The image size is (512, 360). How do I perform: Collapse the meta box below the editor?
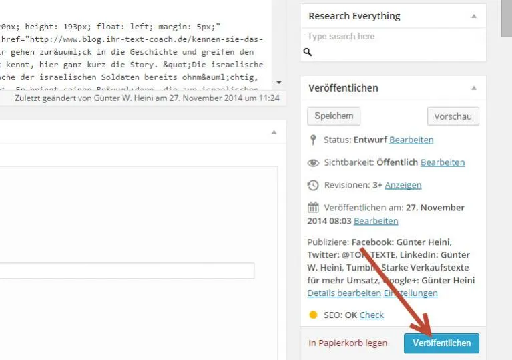pos(274,132)
